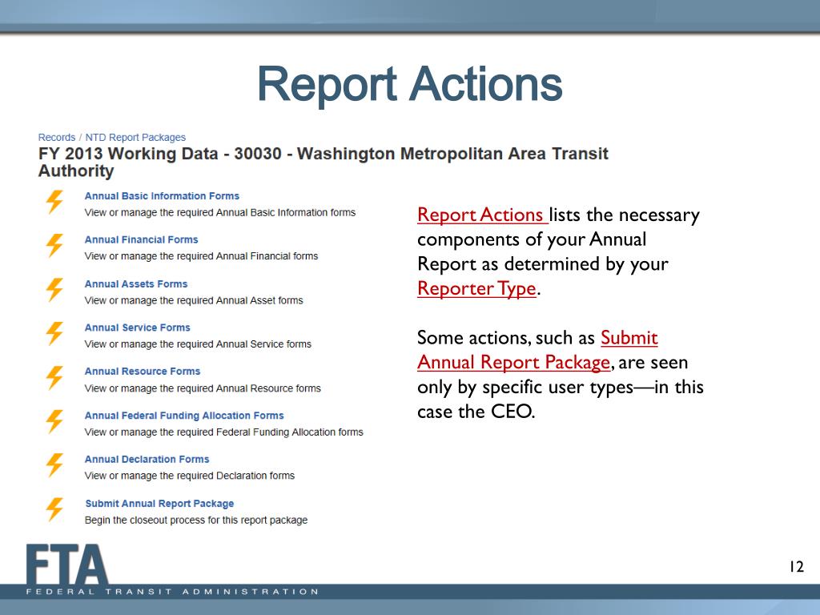This screenshot has width=820, height=615.
Task: Select the blue Submit Annual Report Package action
Action: coord(159,504)
